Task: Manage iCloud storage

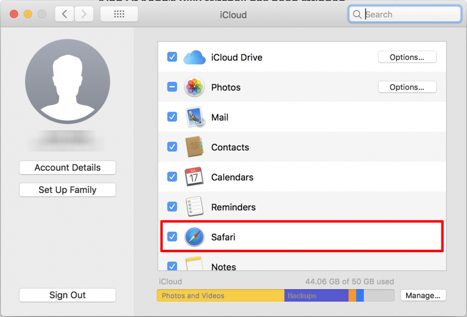Action: coord(423,295)
